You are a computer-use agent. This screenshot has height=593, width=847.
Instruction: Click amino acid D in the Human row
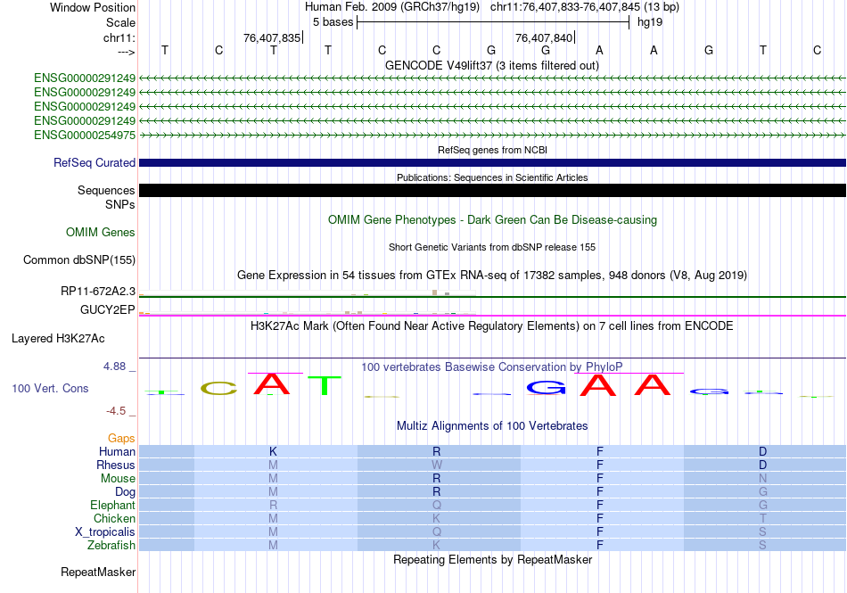coord(762,451)
